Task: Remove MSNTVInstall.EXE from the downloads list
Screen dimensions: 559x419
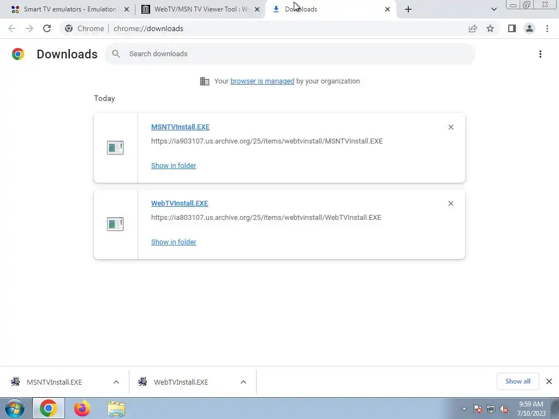Action: (x=450, y=127)
